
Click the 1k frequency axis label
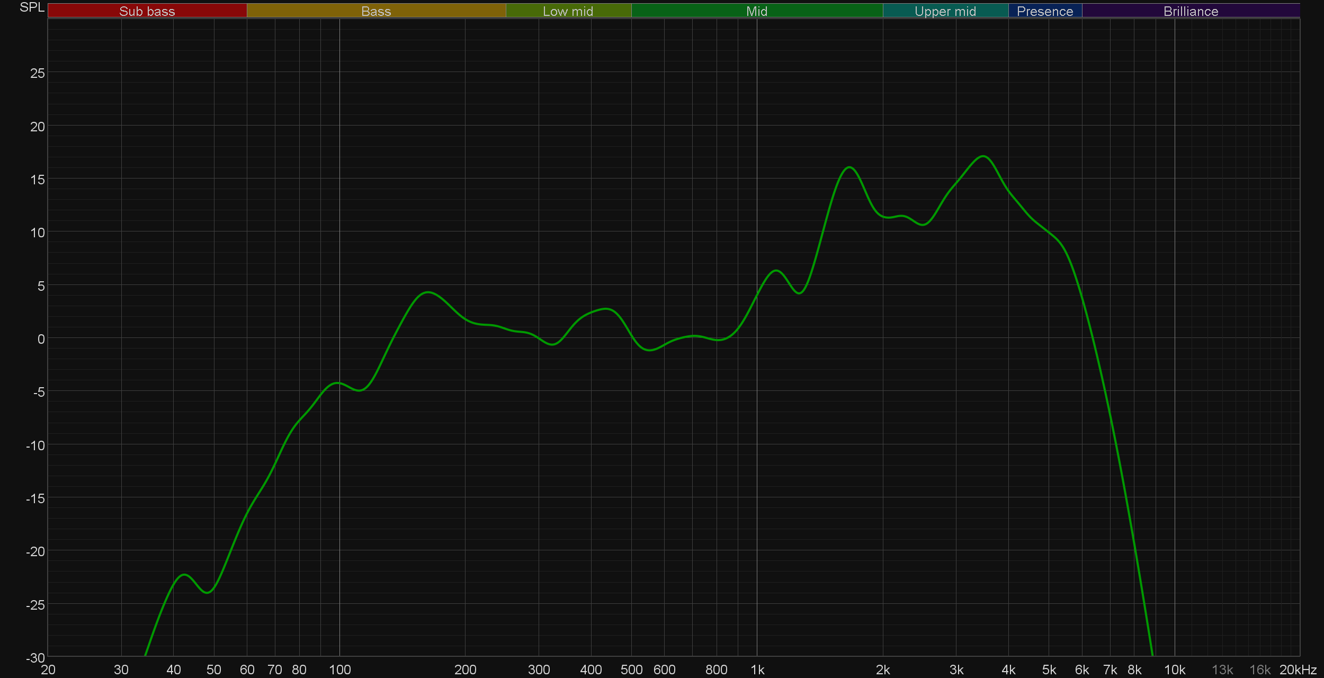tap(757, 670)
